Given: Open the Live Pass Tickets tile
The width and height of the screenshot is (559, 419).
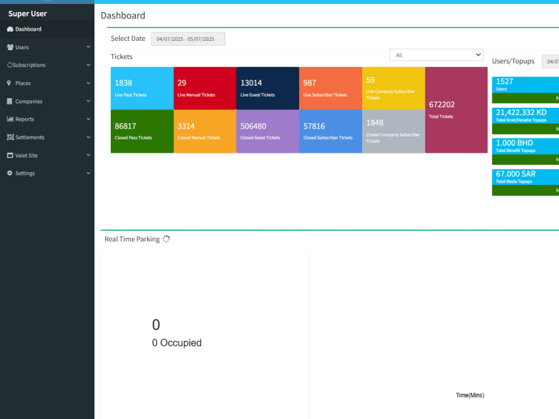Looking at the screenshot, I should click(x=142, y=88).
